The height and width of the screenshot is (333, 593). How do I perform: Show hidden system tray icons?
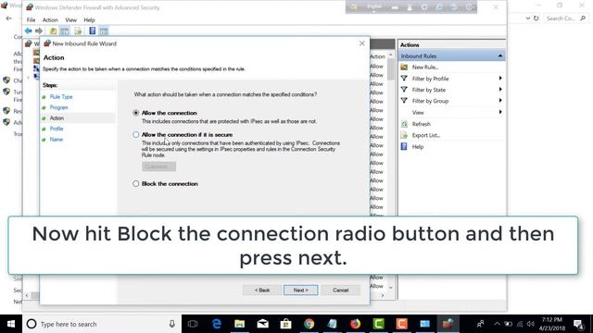pos(497,324)
